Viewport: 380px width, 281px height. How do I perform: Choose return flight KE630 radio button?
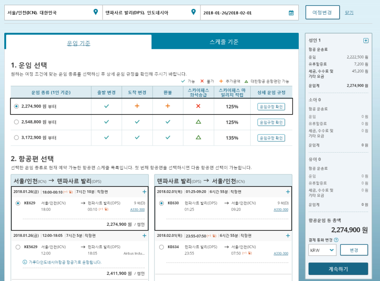coord(161,203)
